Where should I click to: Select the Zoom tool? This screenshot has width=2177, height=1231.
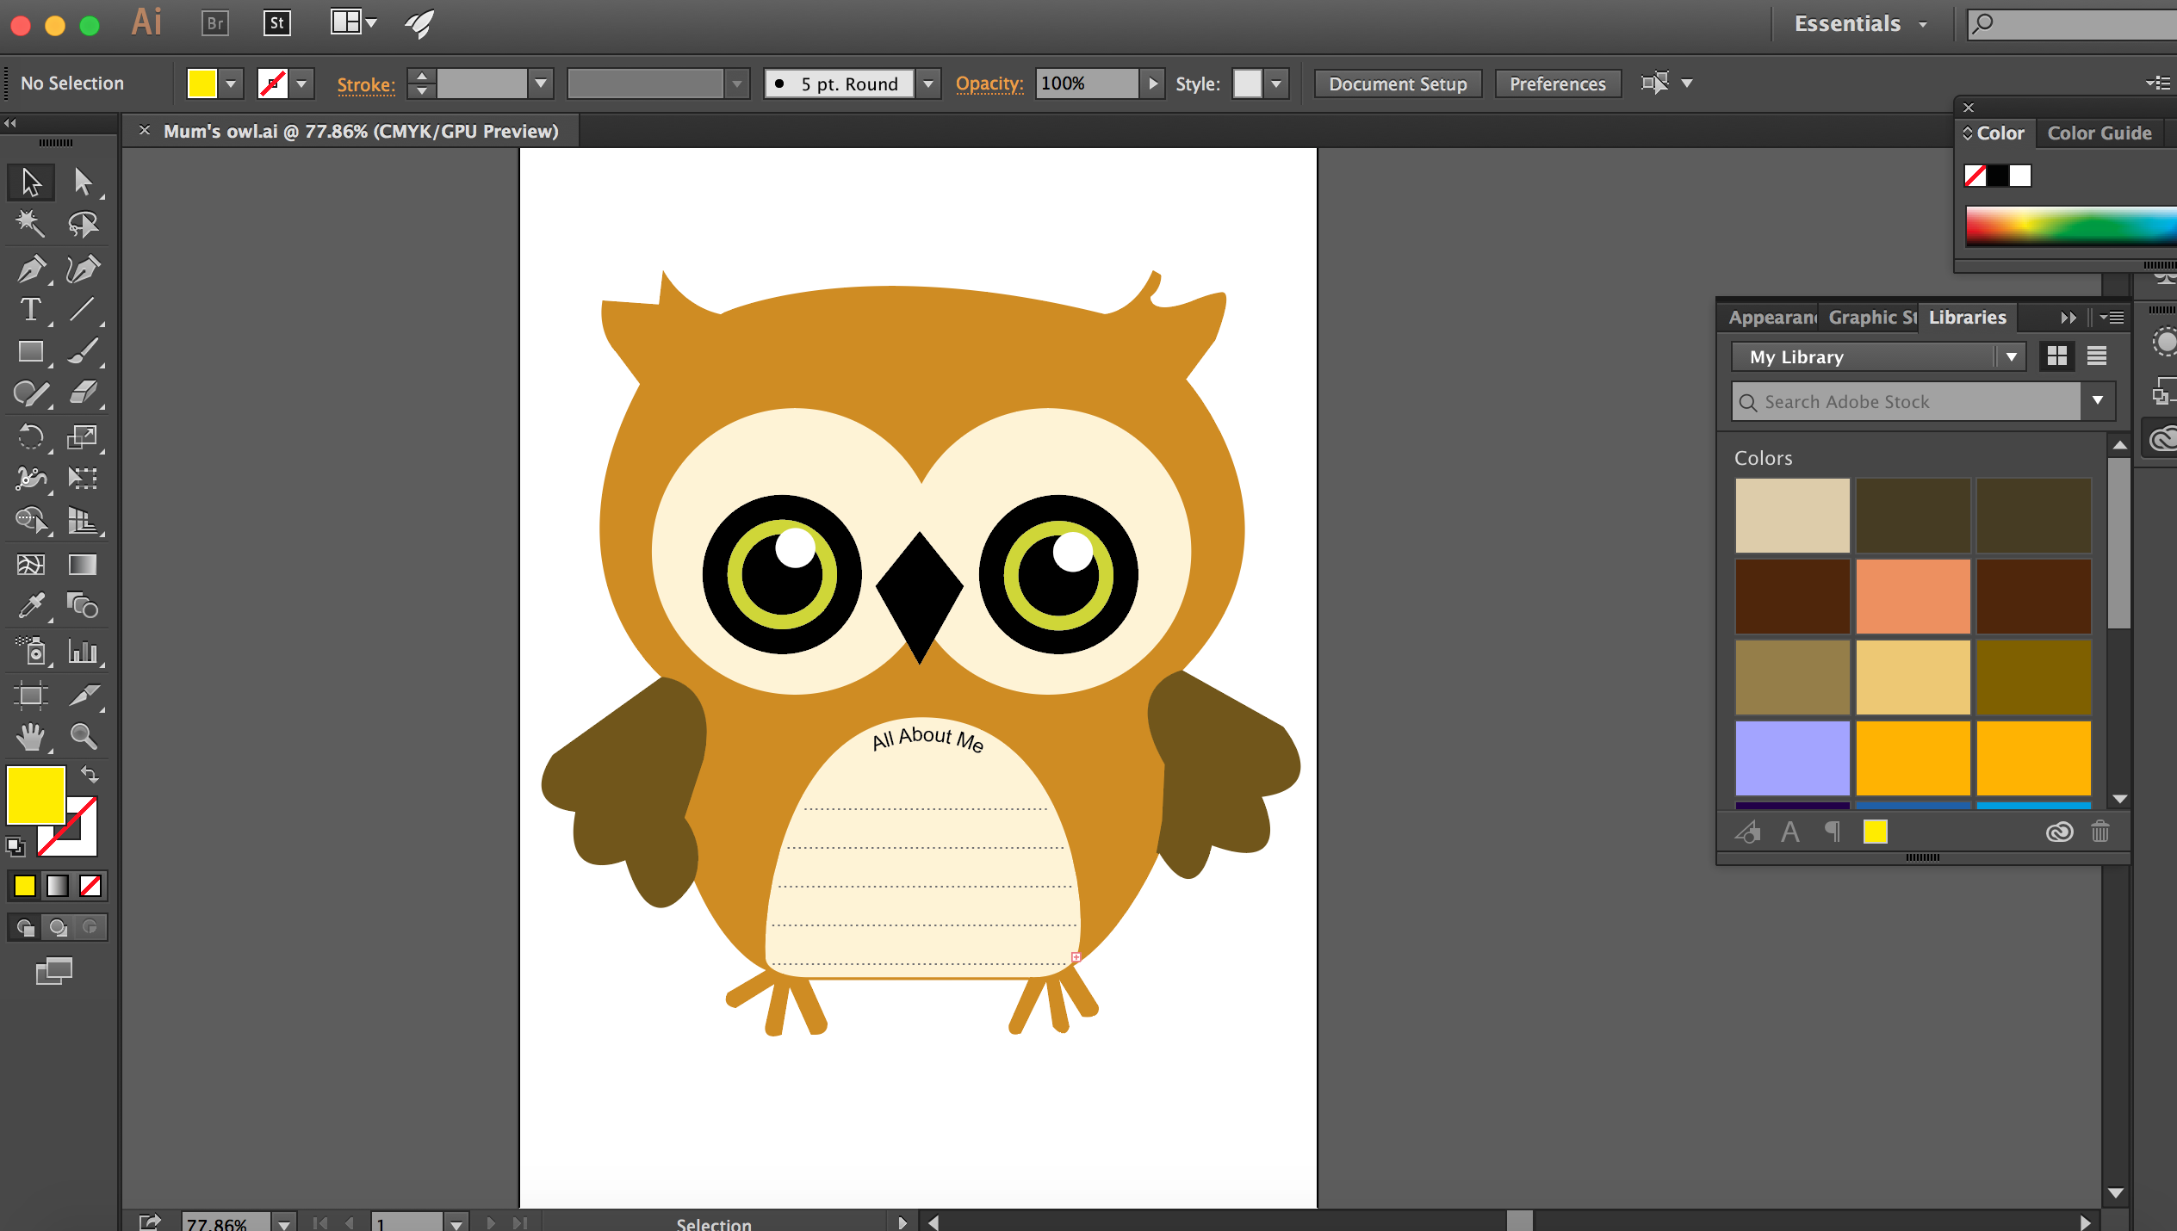84,736
